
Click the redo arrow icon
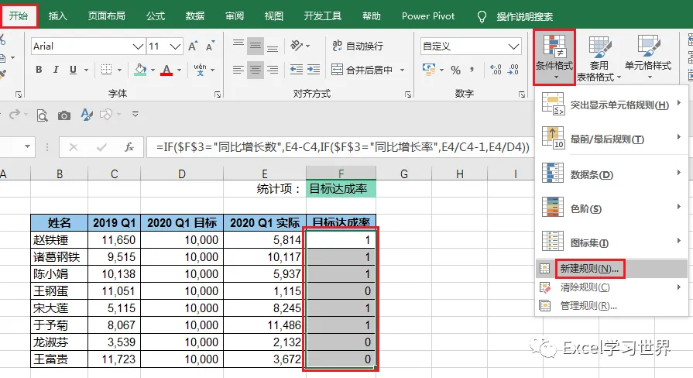click(15, 115)
